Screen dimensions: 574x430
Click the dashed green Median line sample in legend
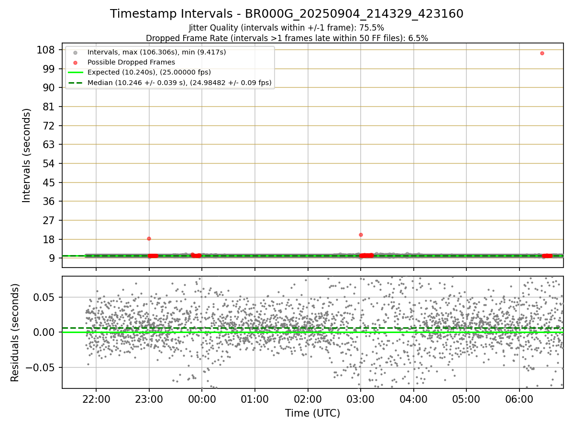click(x=75, y=83)
